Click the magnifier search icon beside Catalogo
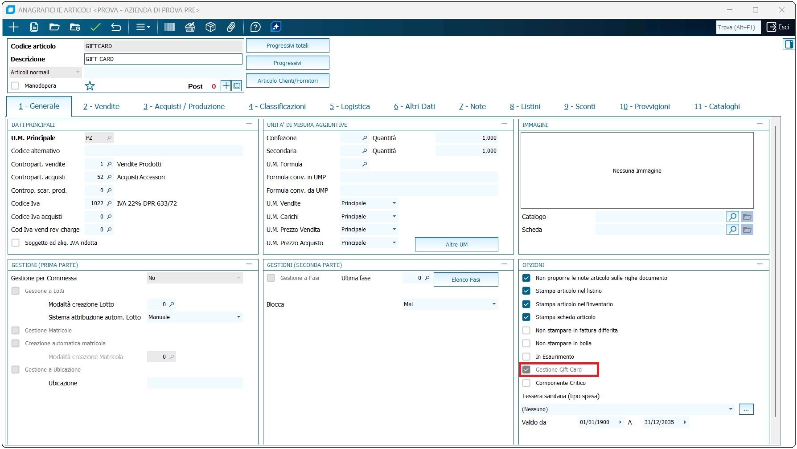This screenshot has width=797, height=449. (x=732, y=217)
